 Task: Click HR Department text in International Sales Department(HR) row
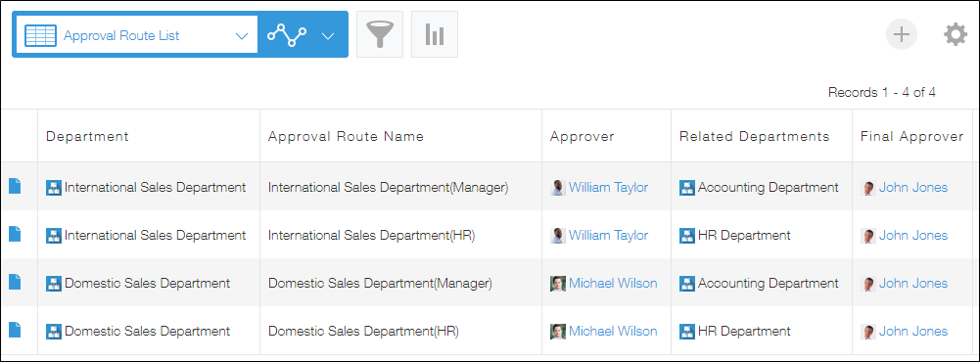[744, 235]
